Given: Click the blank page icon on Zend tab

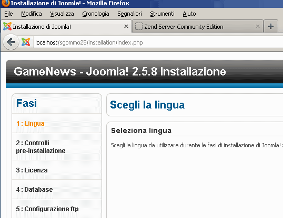Looking at the screenshot, I should coord(139,26).
